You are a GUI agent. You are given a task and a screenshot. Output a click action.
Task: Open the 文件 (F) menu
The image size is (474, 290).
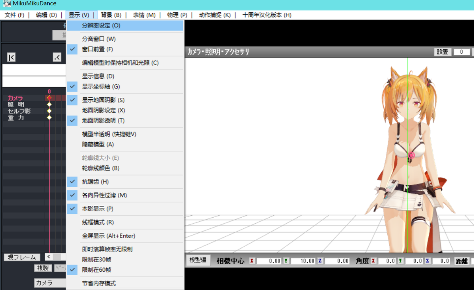click(14, 15)
